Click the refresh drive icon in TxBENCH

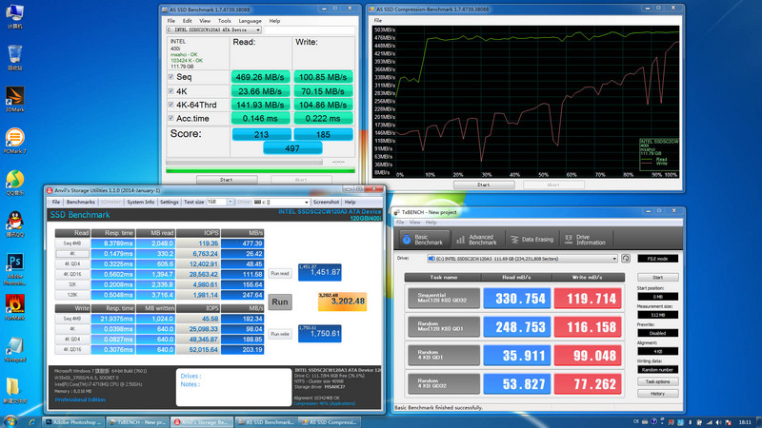[x=626, y=258]
